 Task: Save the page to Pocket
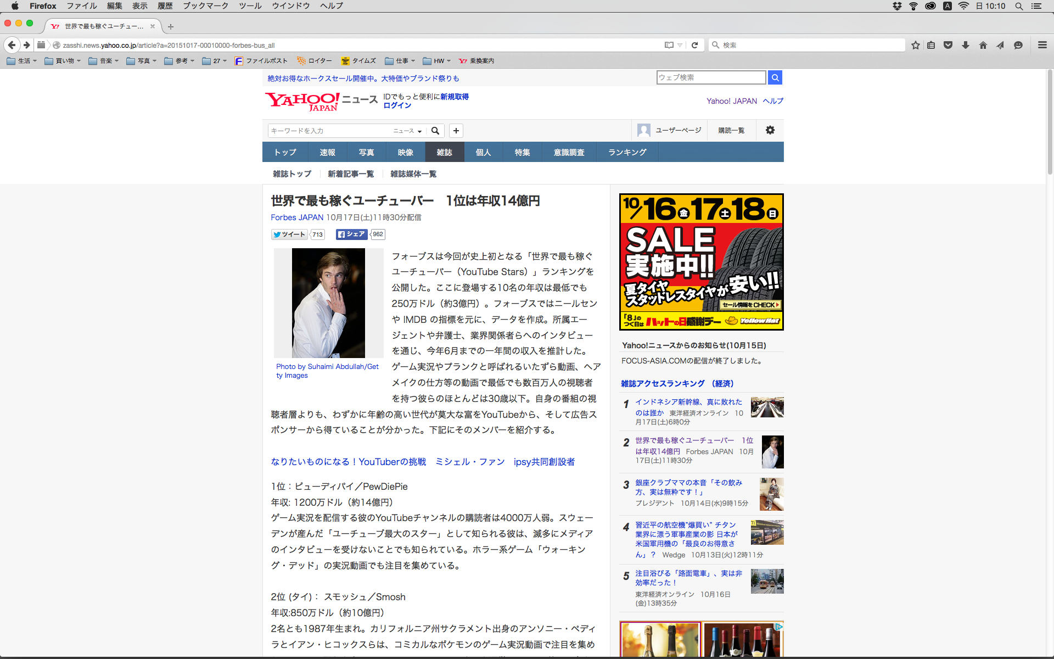[x=948, y=45]
